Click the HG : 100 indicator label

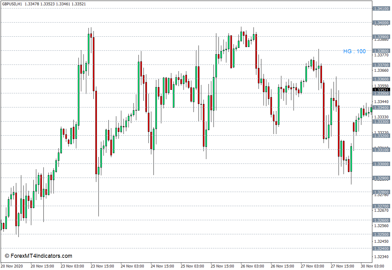pyautogui.click(x=354, y=51)
